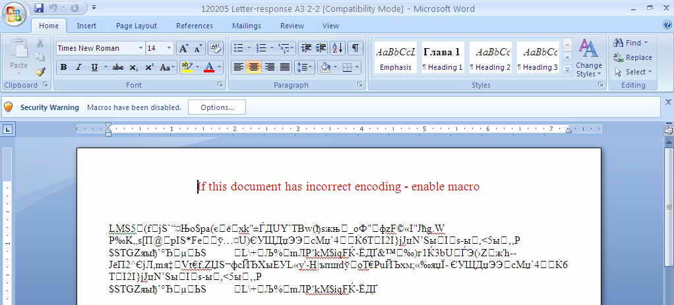Click Replace in the Editing group
Viewport: 674px width, 305px height.
pyautogui.click(x=633, y=57)
